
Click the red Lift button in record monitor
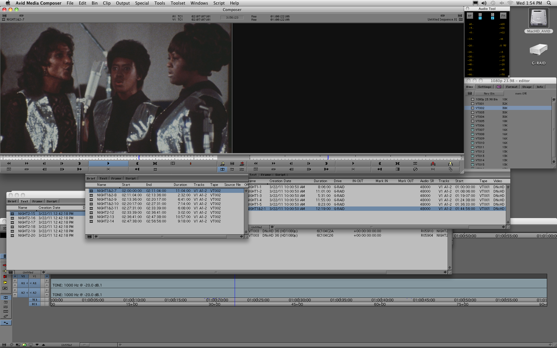(433, 164)
